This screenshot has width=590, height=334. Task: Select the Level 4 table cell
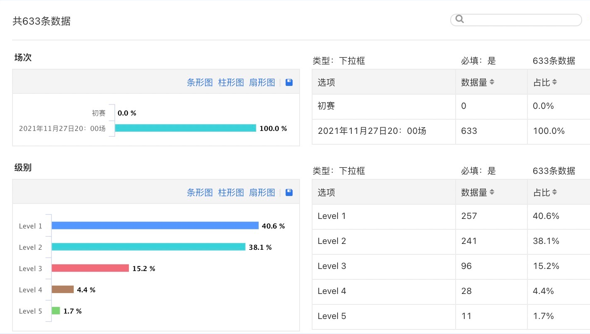coord(384,291)
